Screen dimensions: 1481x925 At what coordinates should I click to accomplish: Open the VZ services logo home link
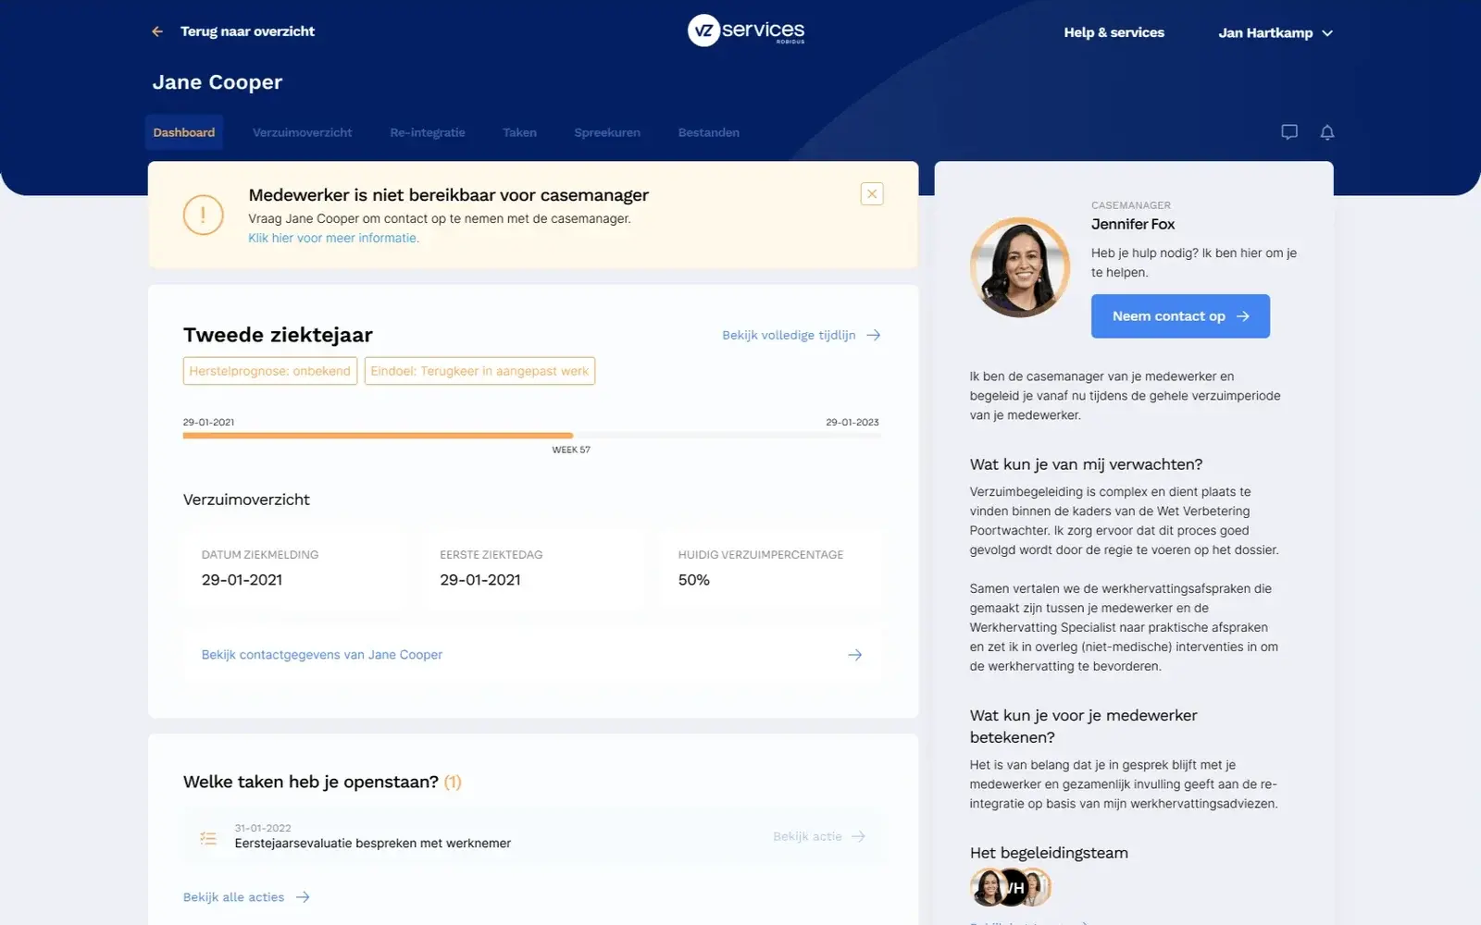point(746,31)
